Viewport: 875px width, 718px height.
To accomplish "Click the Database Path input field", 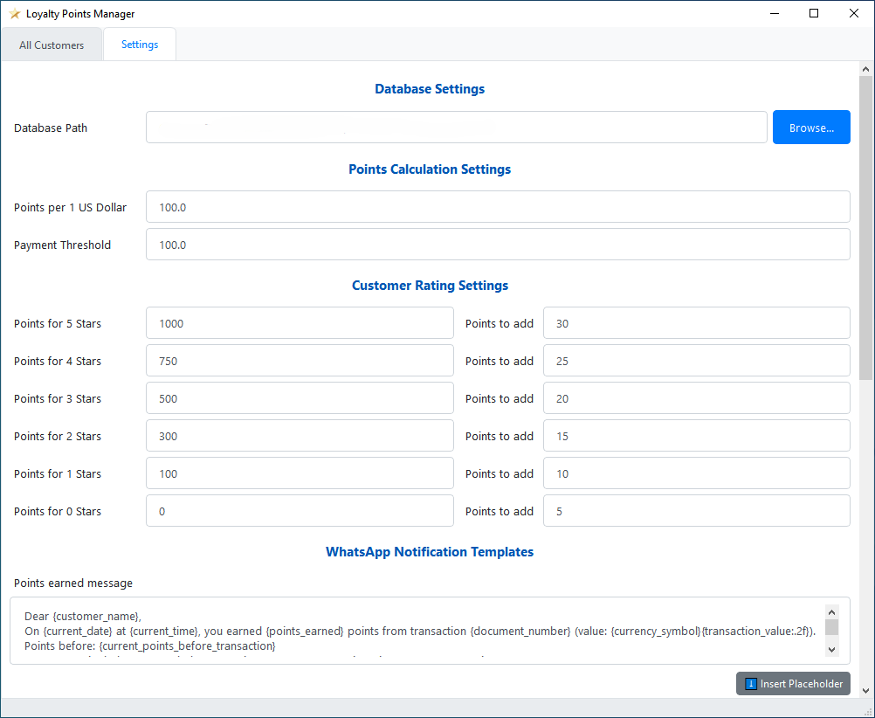I will point(456,128).
